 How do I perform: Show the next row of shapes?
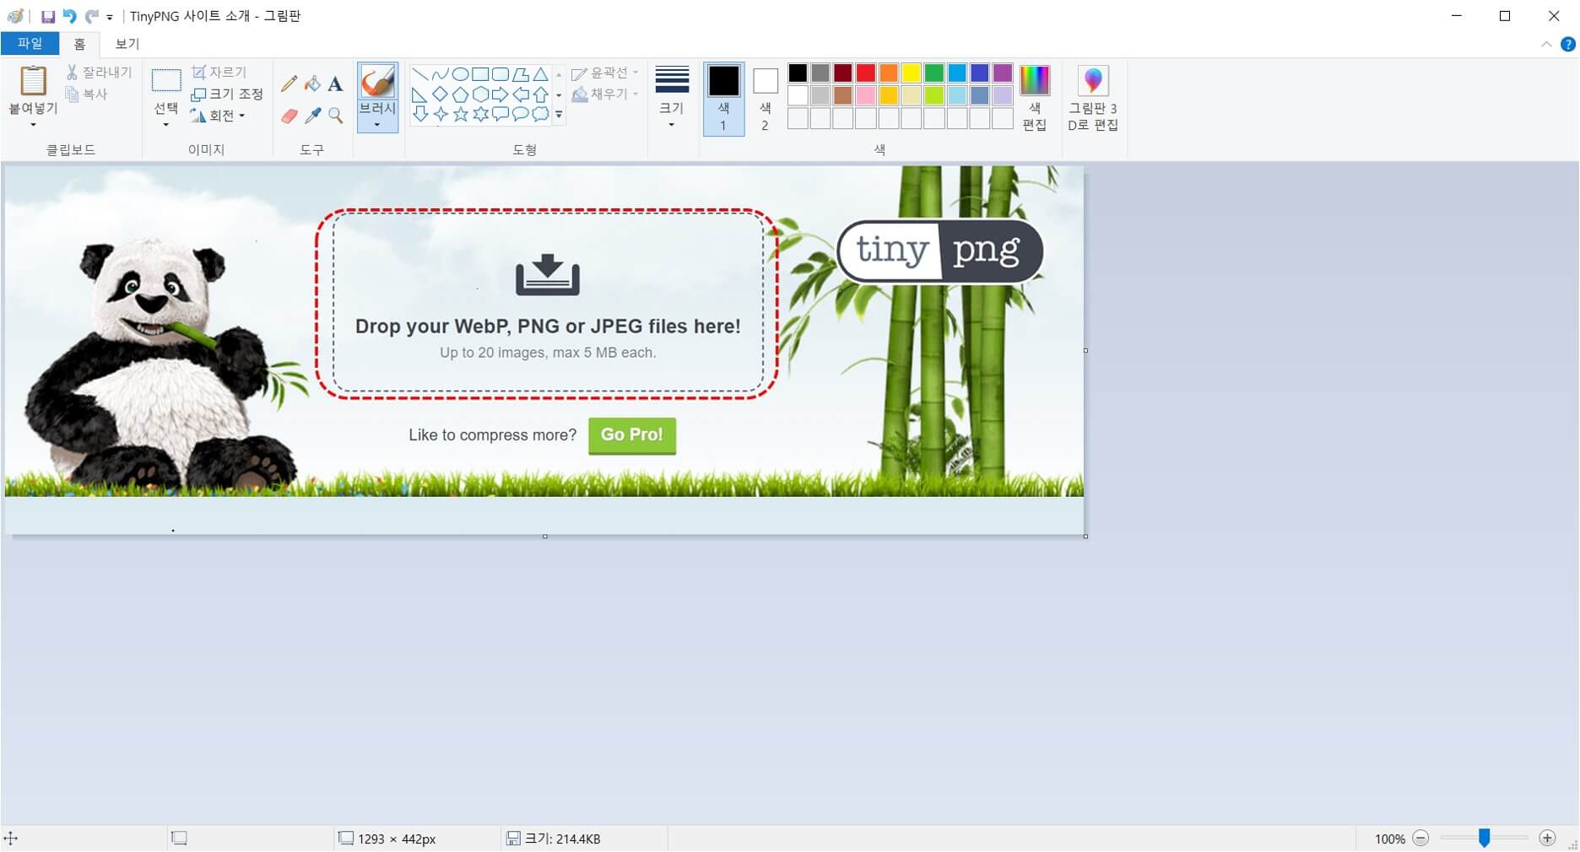click(559, 94)
